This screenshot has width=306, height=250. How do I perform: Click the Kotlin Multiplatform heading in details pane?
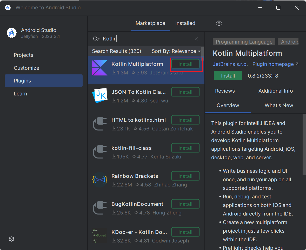(247, 53)
